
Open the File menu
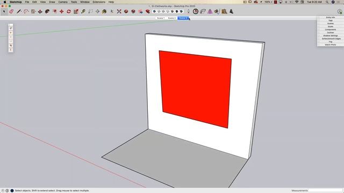[x=27, y=2]
